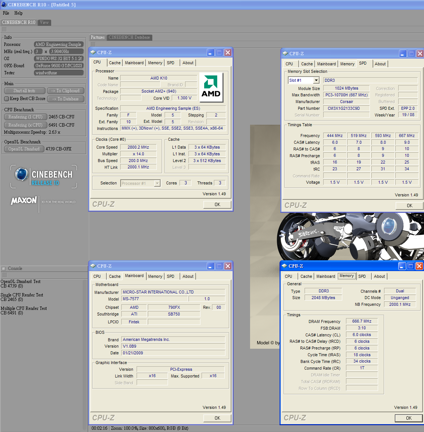This screenshot has height=432, width=424.
Task: Select the View tab beside CINEBENCH R10
Action: (44, 22)
